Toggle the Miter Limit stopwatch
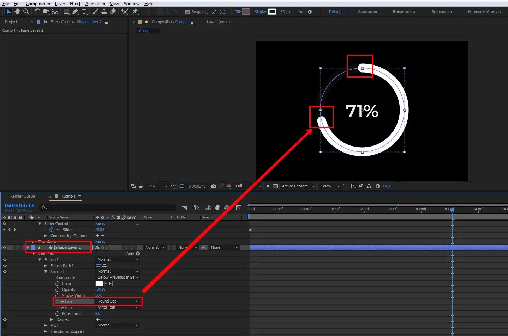Image resolution: width=508 pixels, height=336 pixels. tap(57, 313)
